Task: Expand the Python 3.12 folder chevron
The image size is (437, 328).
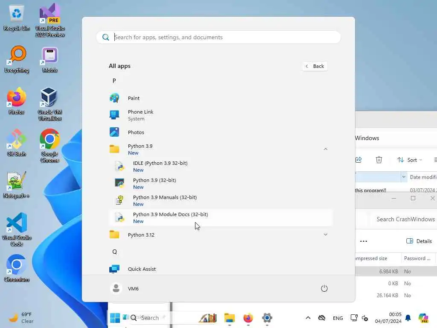Action: [x=325, y=234]
